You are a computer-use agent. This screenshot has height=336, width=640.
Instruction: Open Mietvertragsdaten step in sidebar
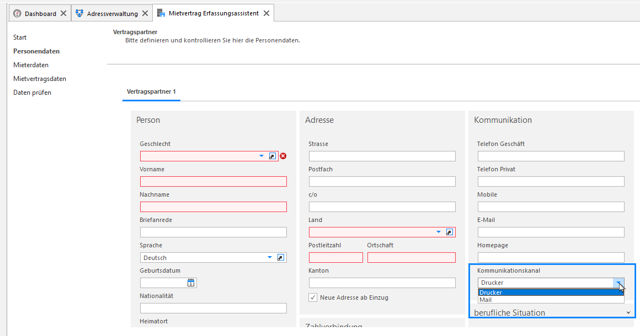(40, 79)
